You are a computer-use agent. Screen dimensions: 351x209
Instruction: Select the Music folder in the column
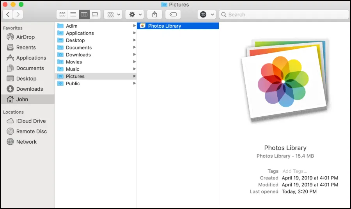[x=96, y=69]
